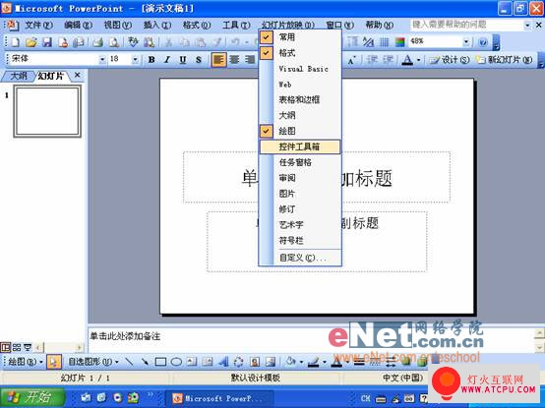Click the 新幻灯片 button
The image size is (545, 408).
click(504, 60)
